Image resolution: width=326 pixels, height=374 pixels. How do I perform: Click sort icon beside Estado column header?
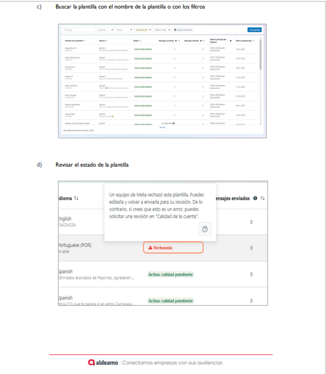(x=140, y=41)
